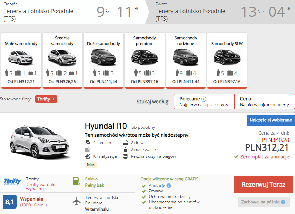Click the snowflake Klimatyzacja icon
Image resolution: width=295 pixels, height=214 pixels.
tap(88, 156)
